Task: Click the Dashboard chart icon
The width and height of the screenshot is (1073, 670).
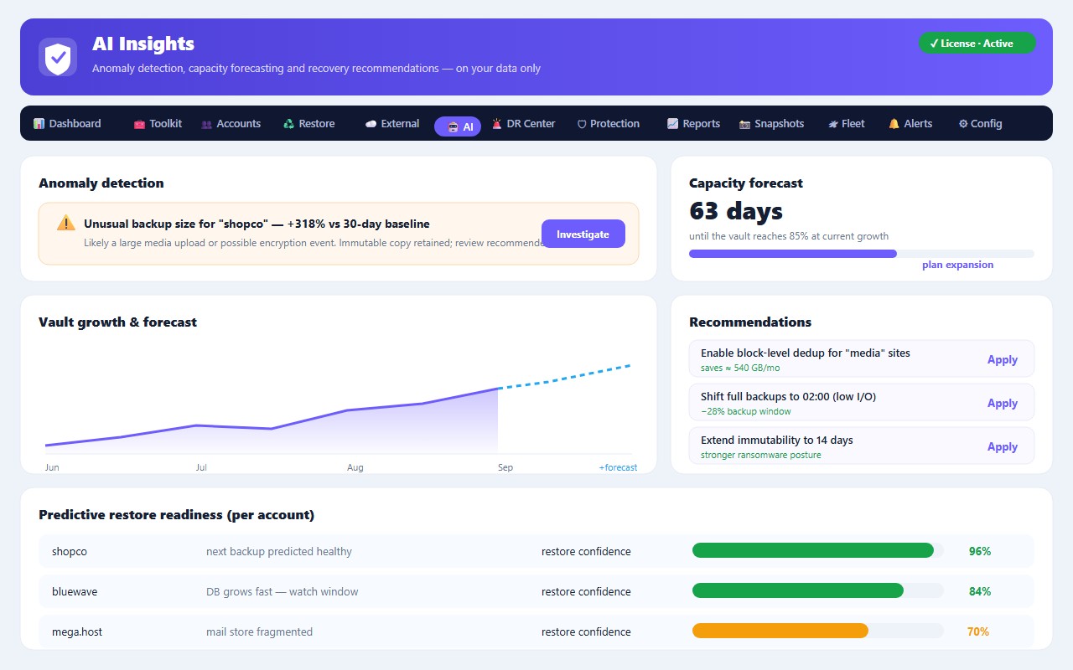Action: (39, 123)
